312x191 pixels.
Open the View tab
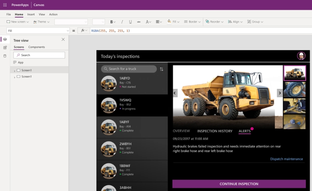click(42, 14)
